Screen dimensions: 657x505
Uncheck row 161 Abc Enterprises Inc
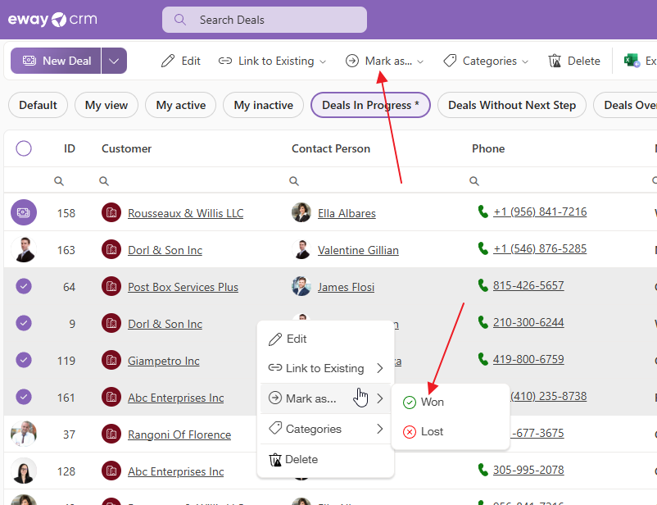coord(24,397)
